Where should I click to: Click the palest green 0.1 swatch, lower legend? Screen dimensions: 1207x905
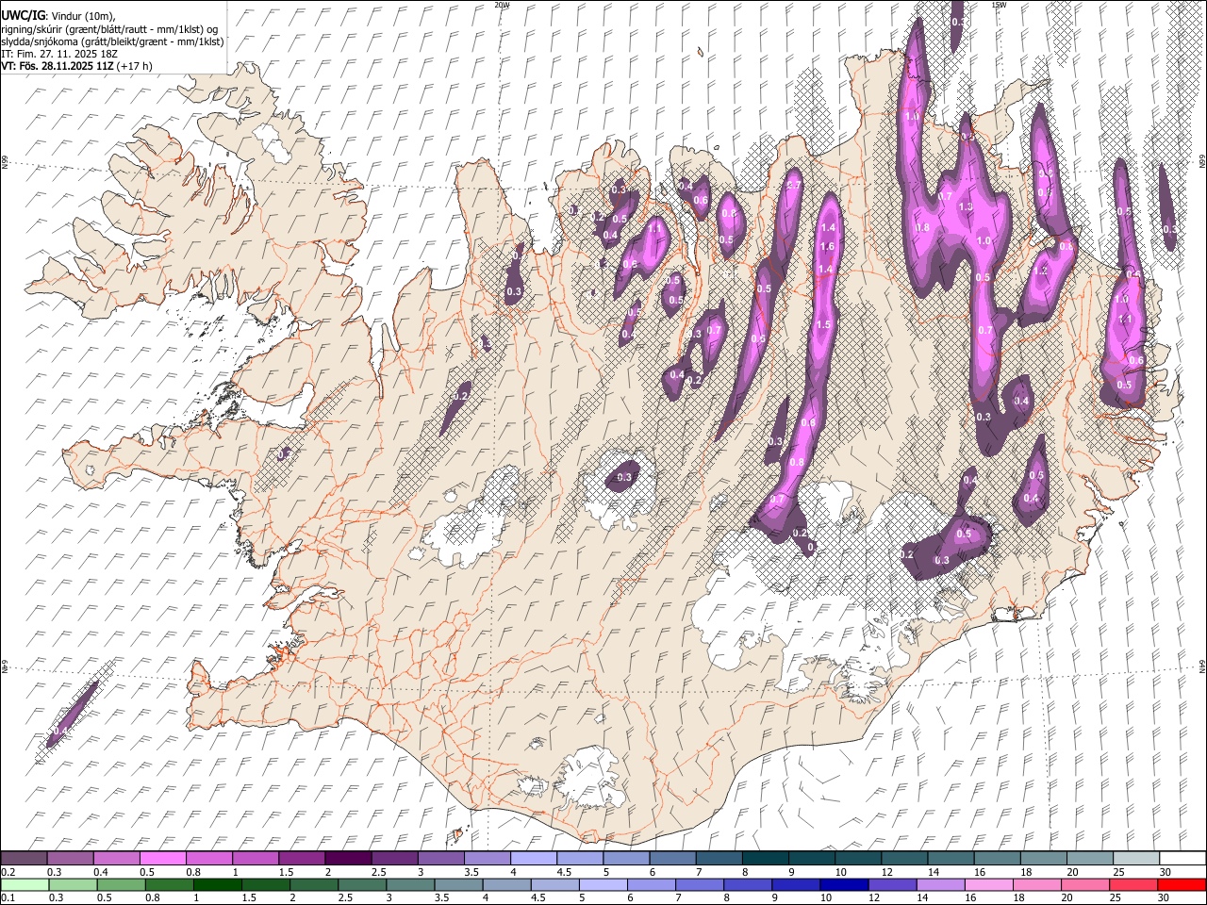(25, 884)
